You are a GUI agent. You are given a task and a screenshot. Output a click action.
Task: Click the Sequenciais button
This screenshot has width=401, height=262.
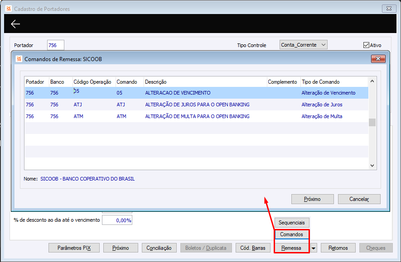(x=291, y=223)
